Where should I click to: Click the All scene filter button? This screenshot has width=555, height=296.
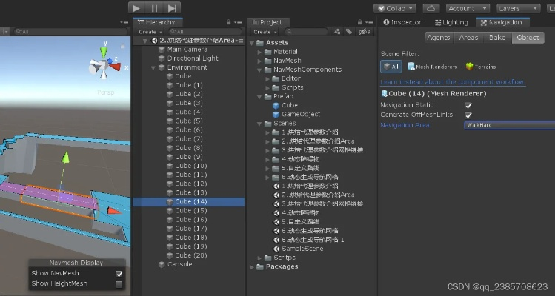click(391, 67)
